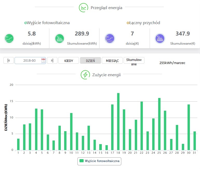Switch to the MIESIĄC view tab

112,61
